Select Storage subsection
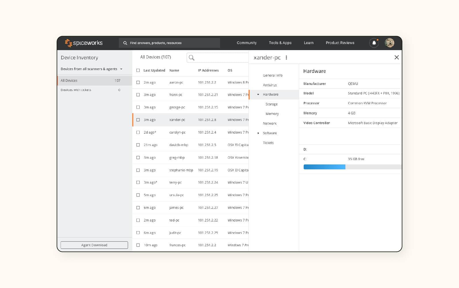Viewport: 459px width, 288px height. (271, 104)
